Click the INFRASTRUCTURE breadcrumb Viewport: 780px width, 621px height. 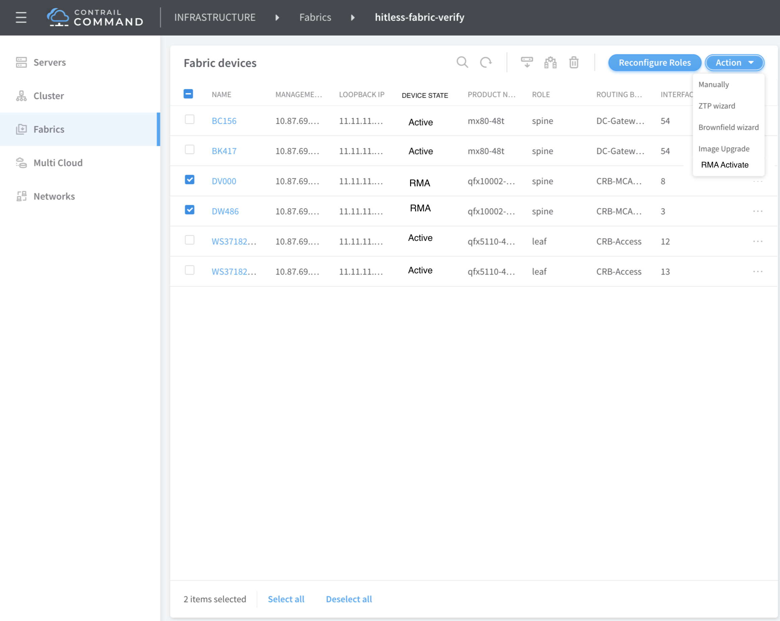coord(215,17)
